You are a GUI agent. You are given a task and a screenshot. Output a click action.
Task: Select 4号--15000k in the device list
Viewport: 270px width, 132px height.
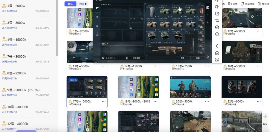tap(17, 40)
